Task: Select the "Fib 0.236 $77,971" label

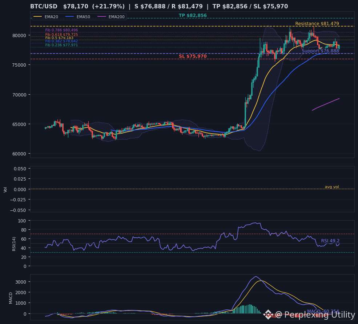Action: click(x=61, y=45)
